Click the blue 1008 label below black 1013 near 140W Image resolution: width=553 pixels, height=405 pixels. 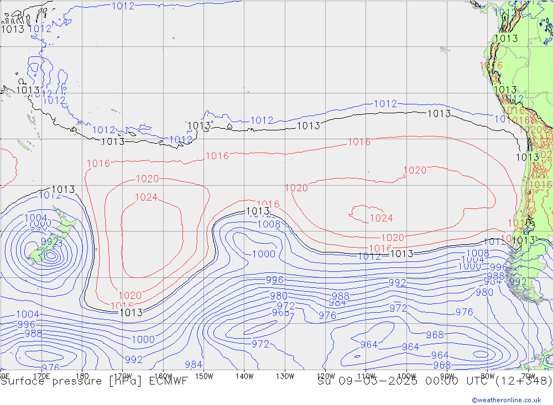tap(269, 224)
